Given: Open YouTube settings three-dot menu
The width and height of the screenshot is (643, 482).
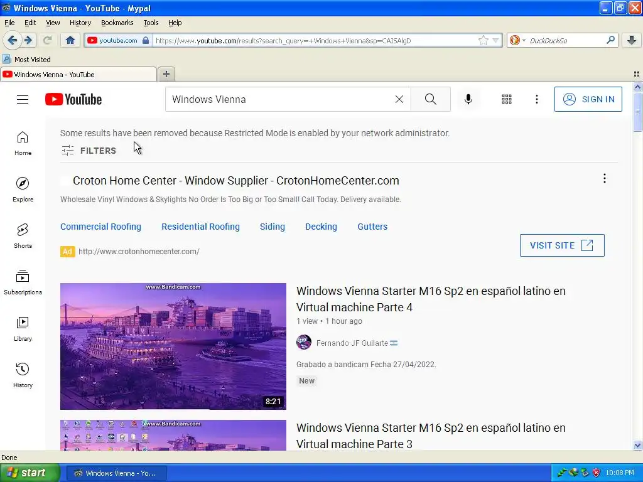Looking at the screenshot, I should pos(537,99).
